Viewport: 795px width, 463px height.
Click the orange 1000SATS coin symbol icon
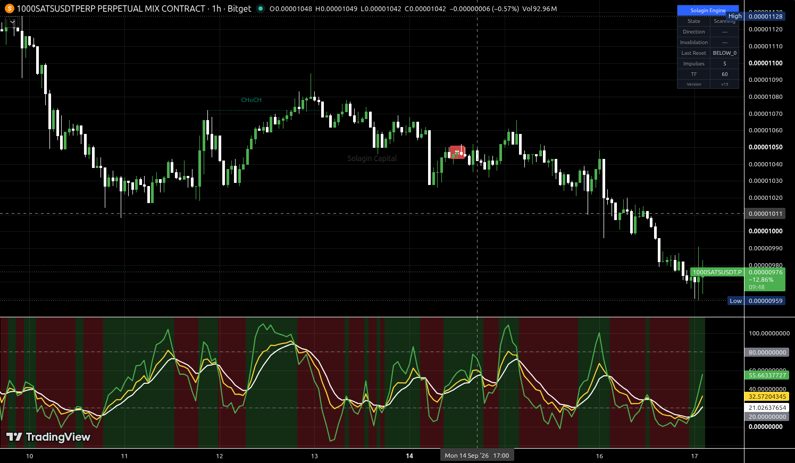click(x=9, y=9)
